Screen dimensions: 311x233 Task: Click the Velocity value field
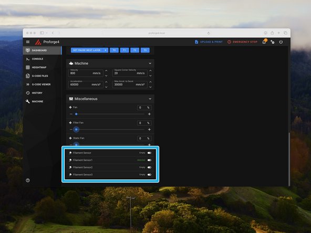click(x=86, y=73)
